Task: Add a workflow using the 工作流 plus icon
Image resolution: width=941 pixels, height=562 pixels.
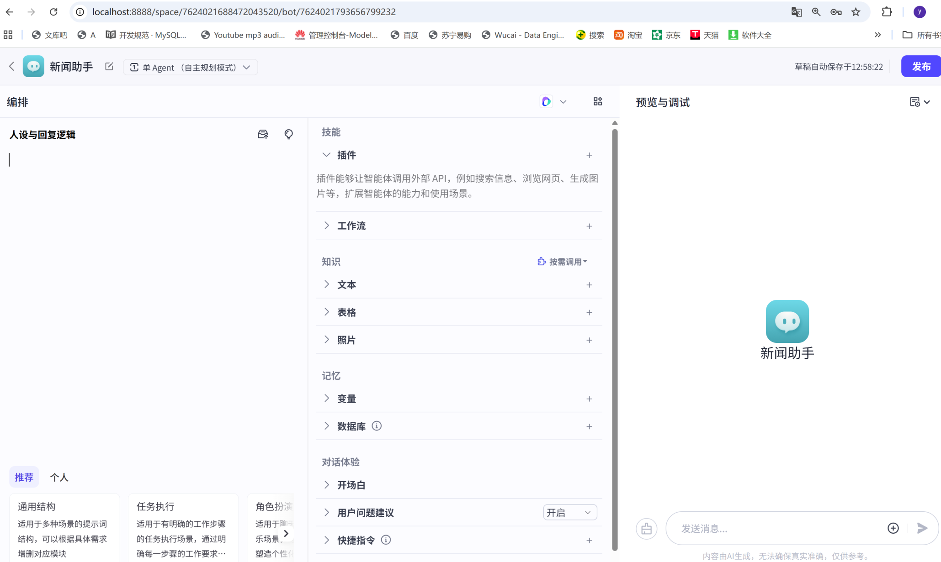Action: click(589, 226)
